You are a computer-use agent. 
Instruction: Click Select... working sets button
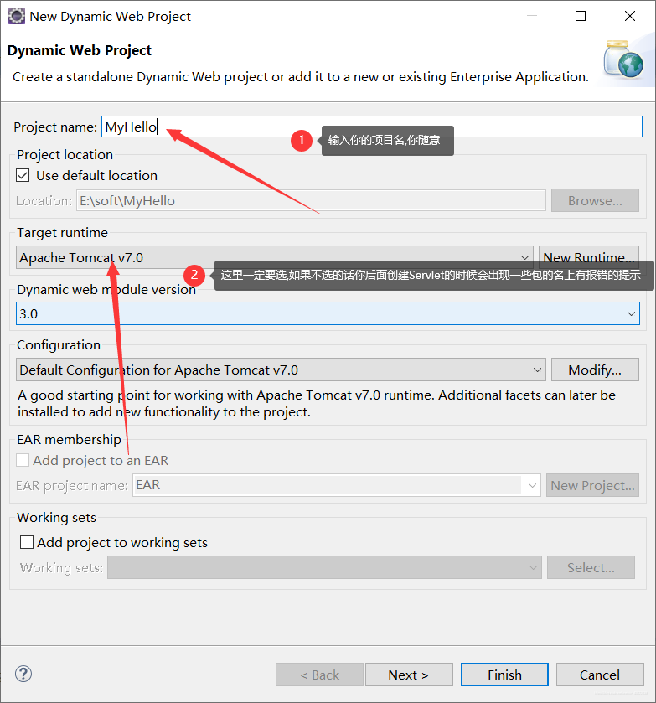click(591, 567)
